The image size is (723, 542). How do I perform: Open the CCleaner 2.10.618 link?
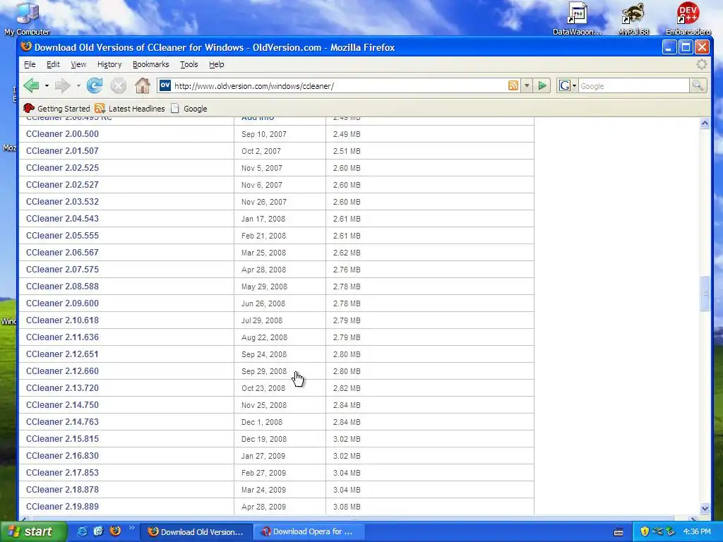coord(62,320)
